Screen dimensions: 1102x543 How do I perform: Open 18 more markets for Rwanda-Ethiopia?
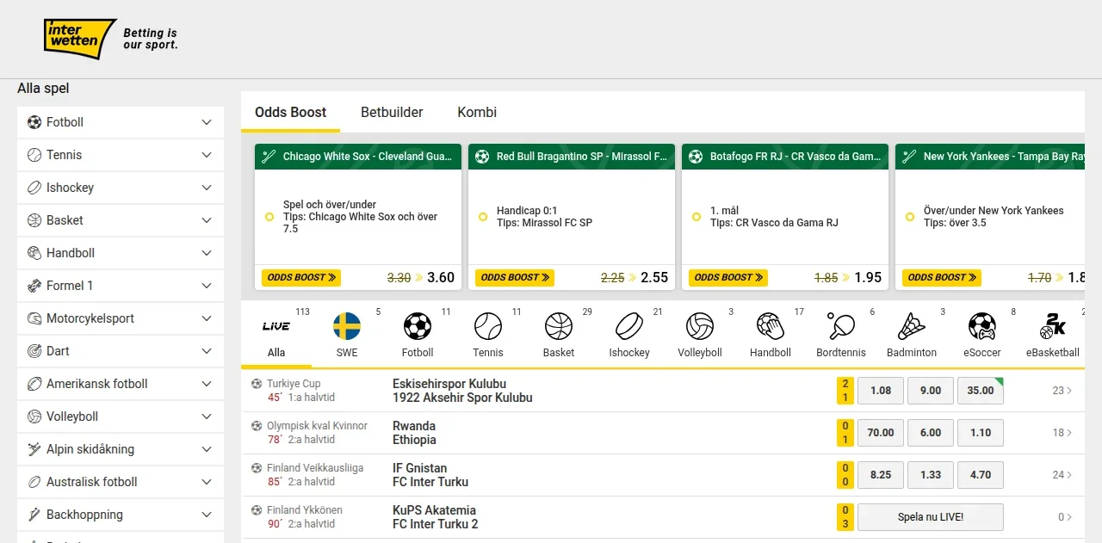1062,433
